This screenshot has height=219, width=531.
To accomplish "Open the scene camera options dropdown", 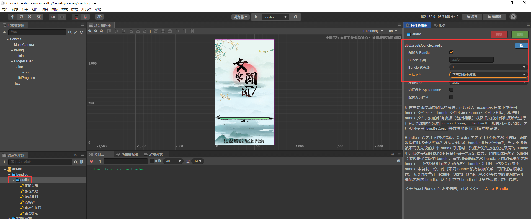I will point(393,31).
